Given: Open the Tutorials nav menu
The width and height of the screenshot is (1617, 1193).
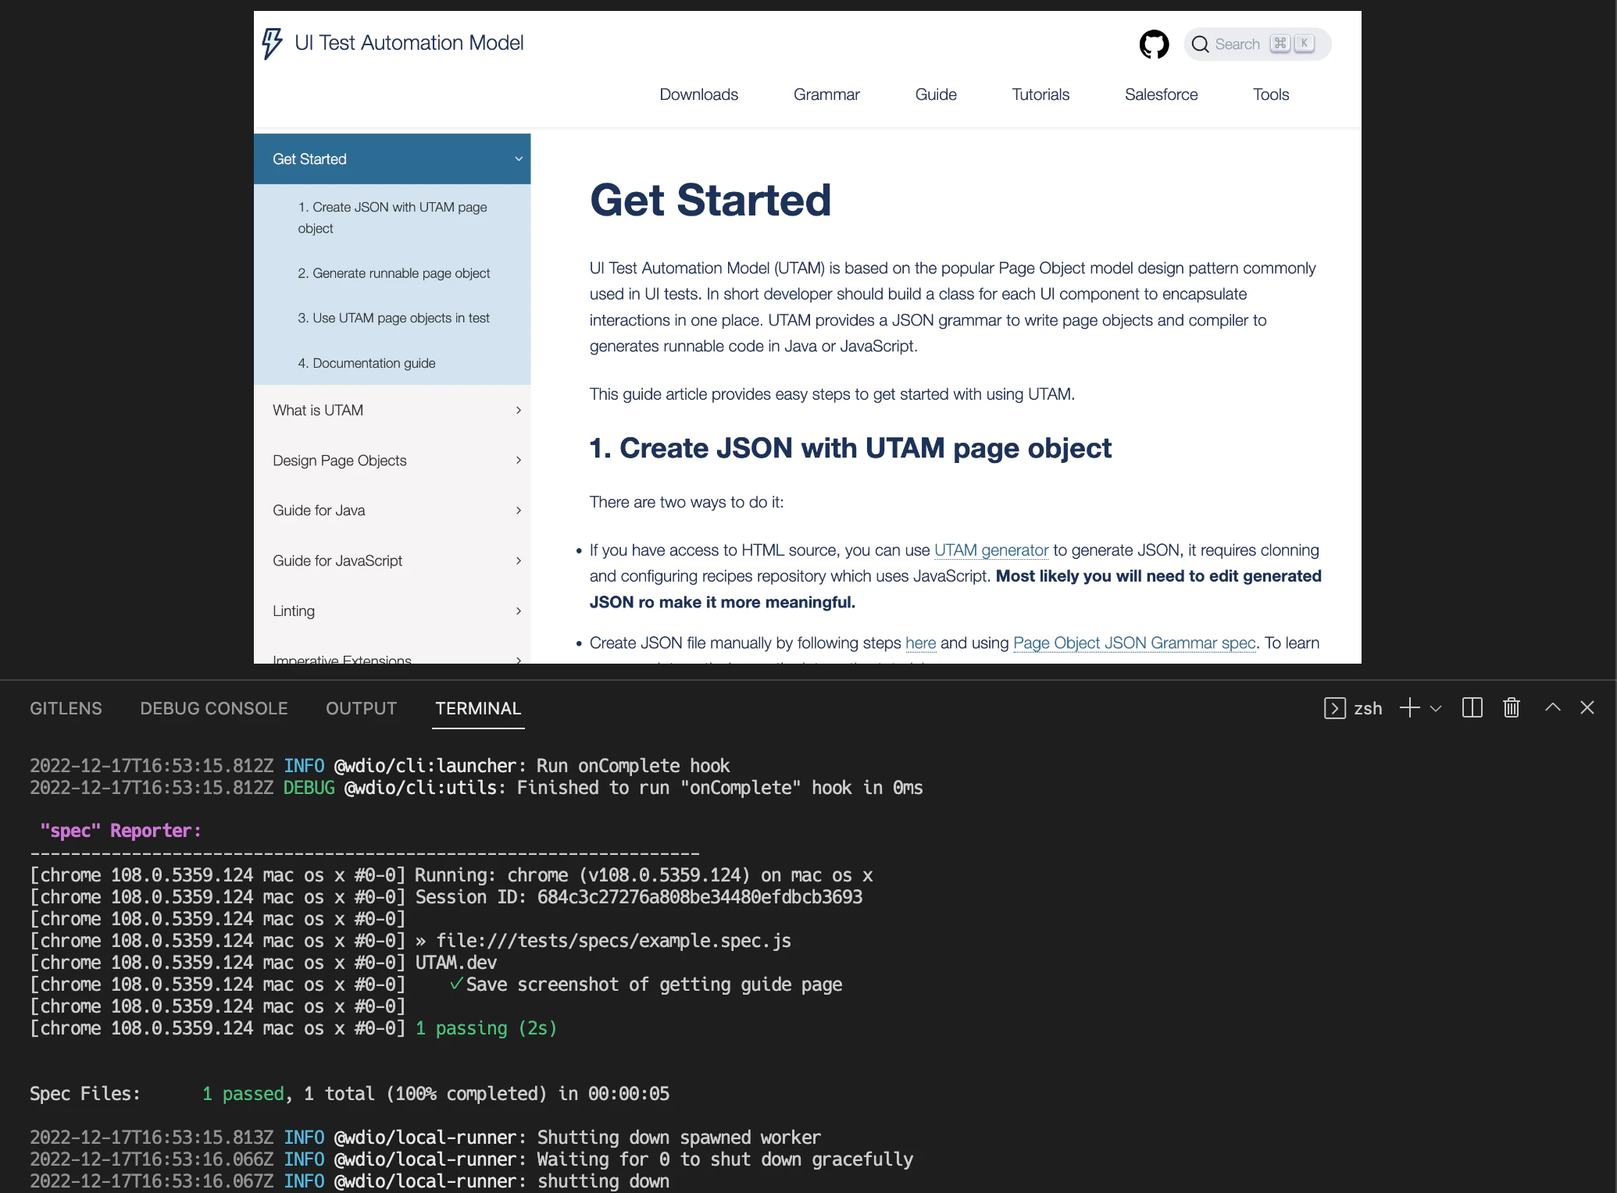Looking at the screenshot, I should [x=1041, y=94].
